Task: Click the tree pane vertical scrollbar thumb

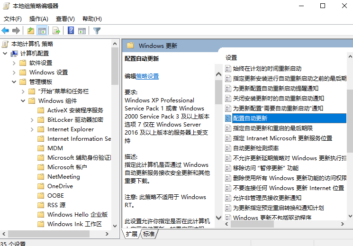Action: 115,66
